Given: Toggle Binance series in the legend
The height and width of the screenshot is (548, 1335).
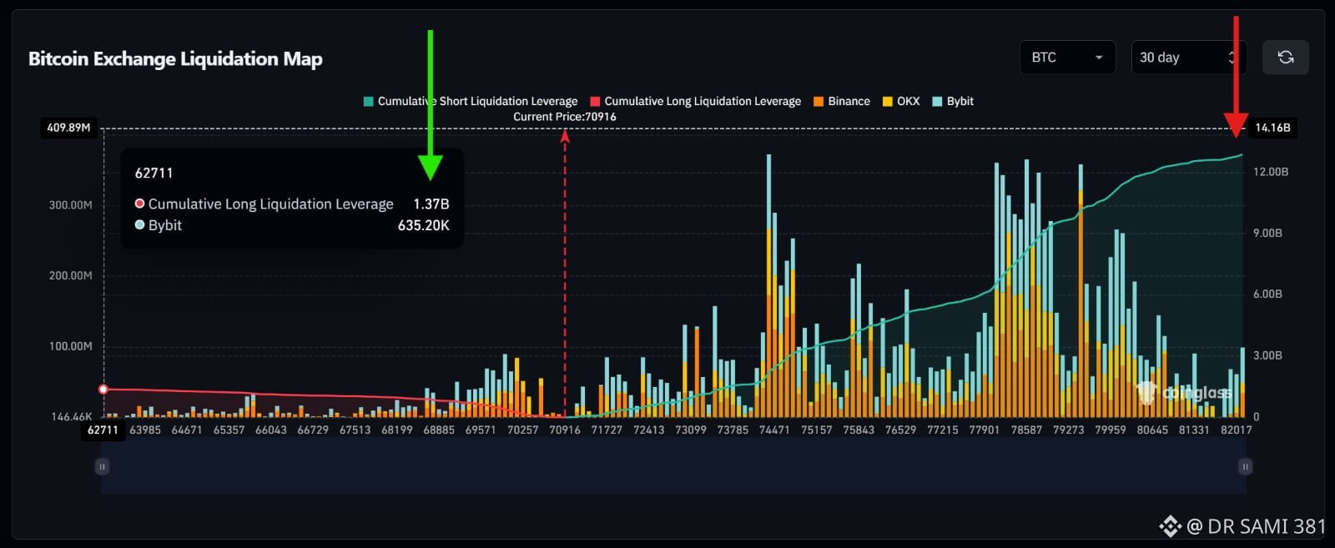Looking at the screenshot, I should point(842,101).
